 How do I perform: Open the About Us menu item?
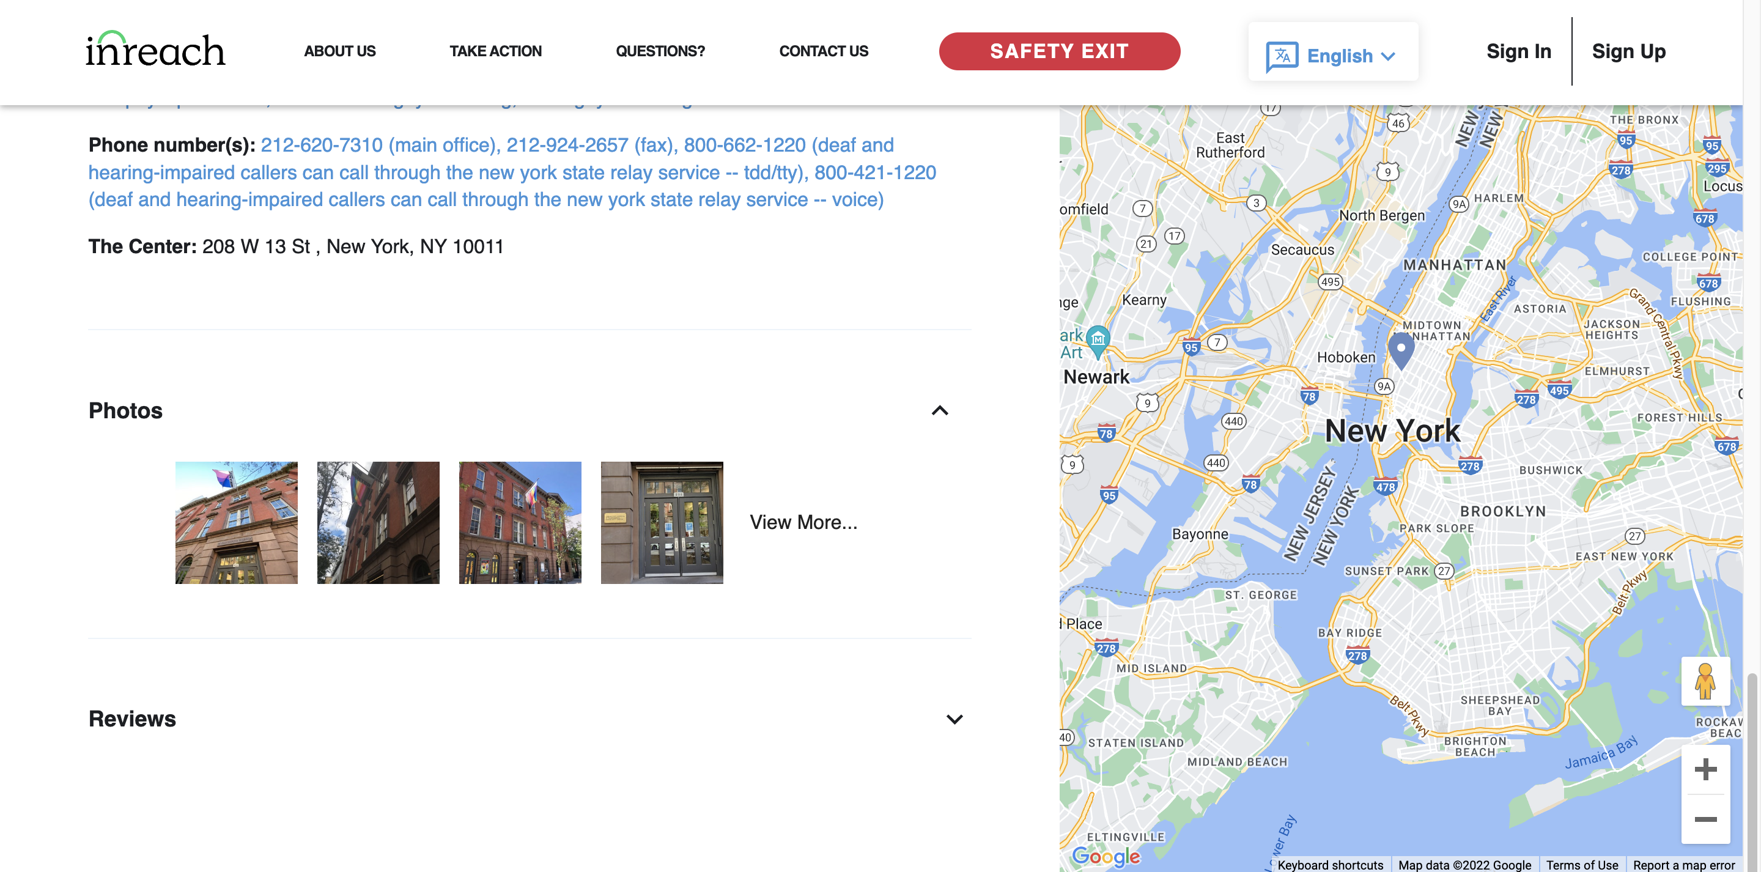[340, 51]
